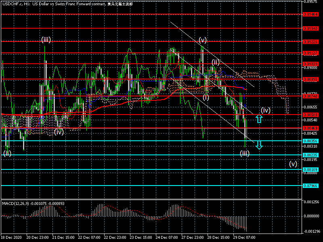Viewport: 323px width, 242px height.
Task: Select the (iii) label at the recent low
Action: (x=244, y=153)
